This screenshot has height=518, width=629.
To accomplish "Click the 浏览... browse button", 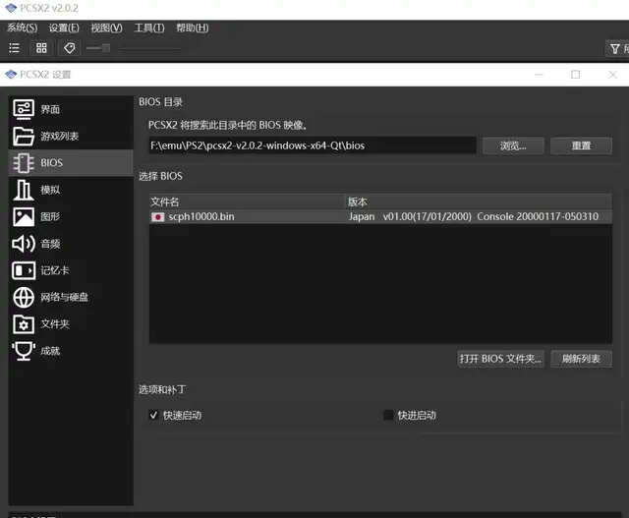I will click(x=520, y=145).
